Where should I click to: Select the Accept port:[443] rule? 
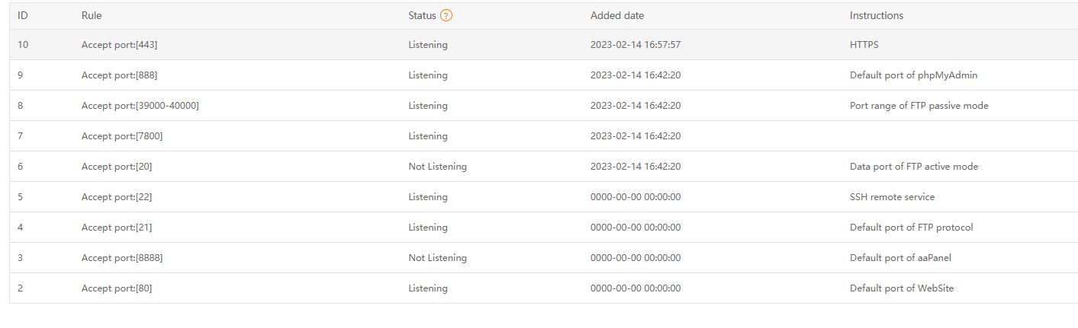(120, 45)
